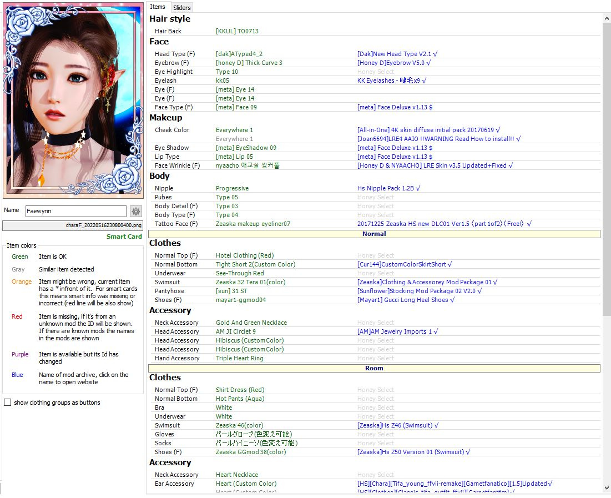Open the KK Eyelashes mod link
Viewport: 611px width, 498px height.
coord(392,81)
